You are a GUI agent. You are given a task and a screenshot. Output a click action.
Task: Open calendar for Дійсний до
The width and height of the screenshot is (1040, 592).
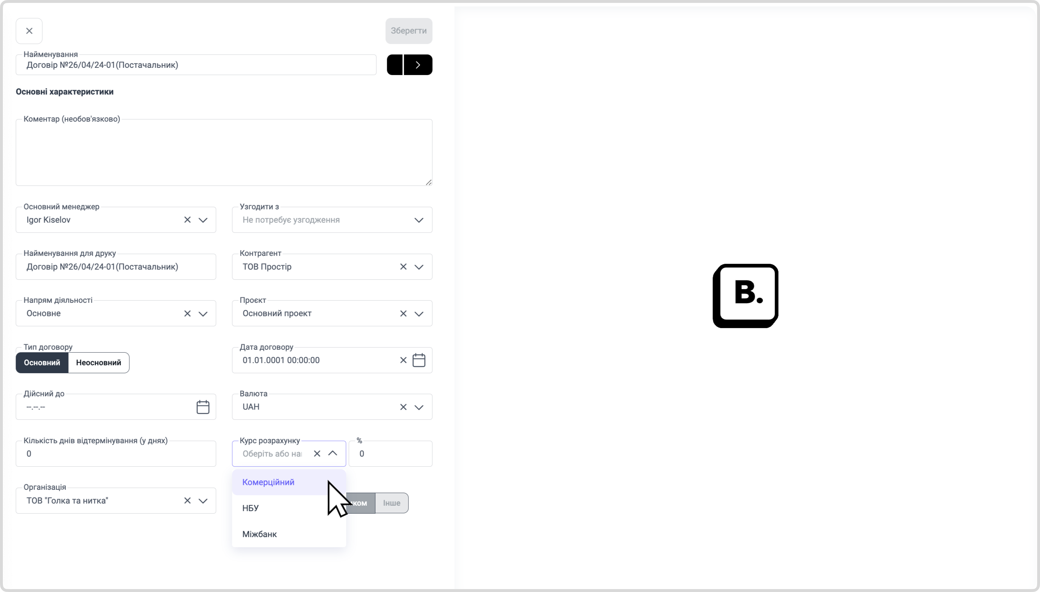tap(203, 407)
